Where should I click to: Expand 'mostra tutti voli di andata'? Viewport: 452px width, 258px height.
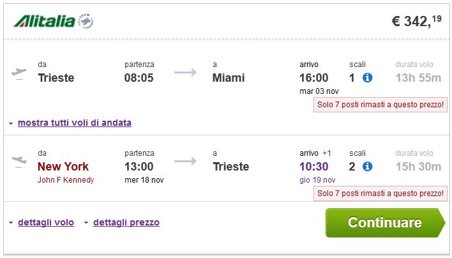(x=74, y=123)
